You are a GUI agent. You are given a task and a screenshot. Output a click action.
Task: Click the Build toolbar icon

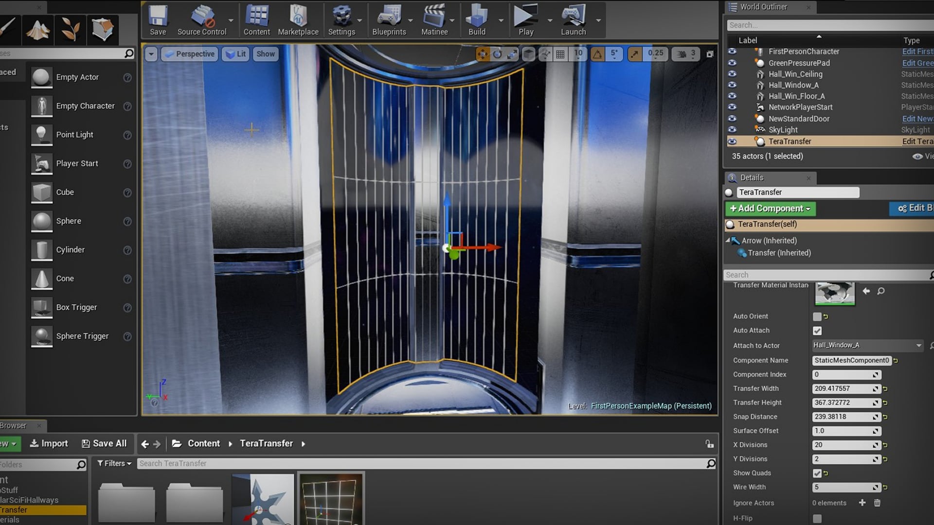tap(477, 20)
